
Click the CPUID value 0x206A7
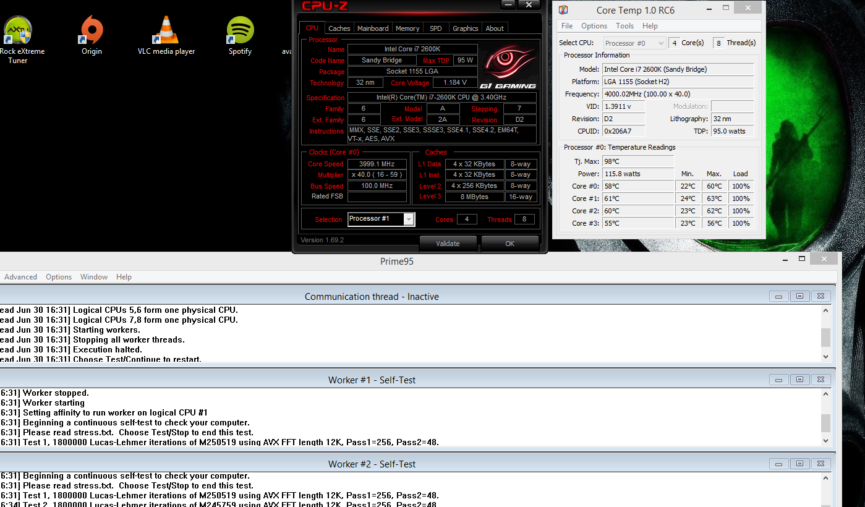[x=624, y=131]
